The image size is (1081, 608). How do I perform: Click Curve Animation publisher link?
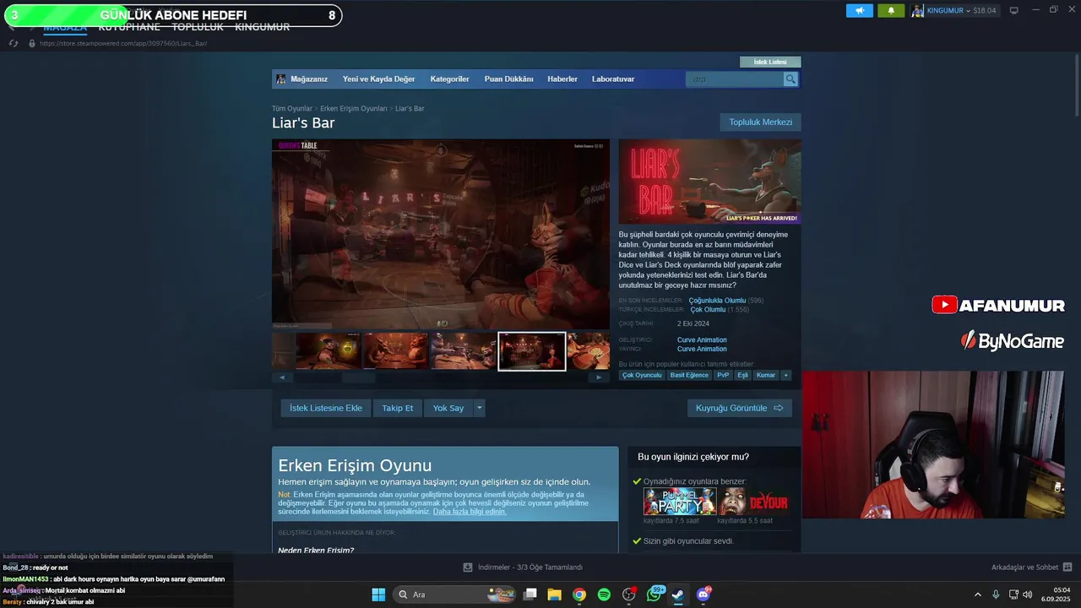pos(702,349)
